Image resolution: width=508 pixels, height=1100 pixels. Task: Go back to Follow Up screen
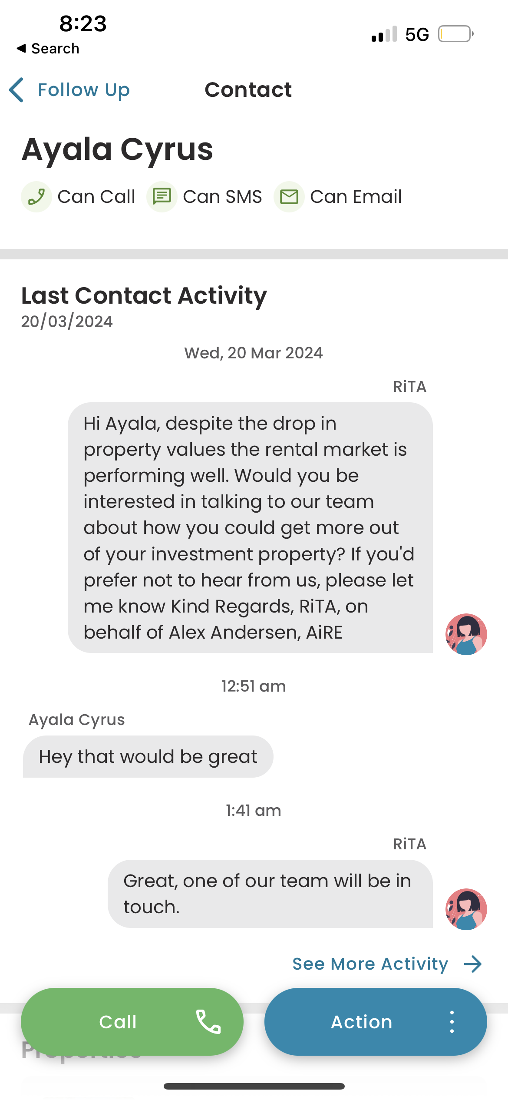(69, 90)
